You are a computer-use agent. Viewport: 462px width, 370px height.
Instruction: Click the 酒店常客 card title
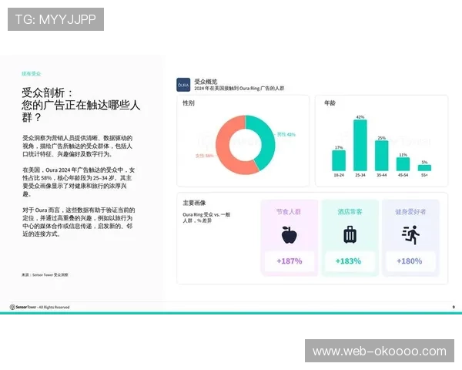(350, 212)
